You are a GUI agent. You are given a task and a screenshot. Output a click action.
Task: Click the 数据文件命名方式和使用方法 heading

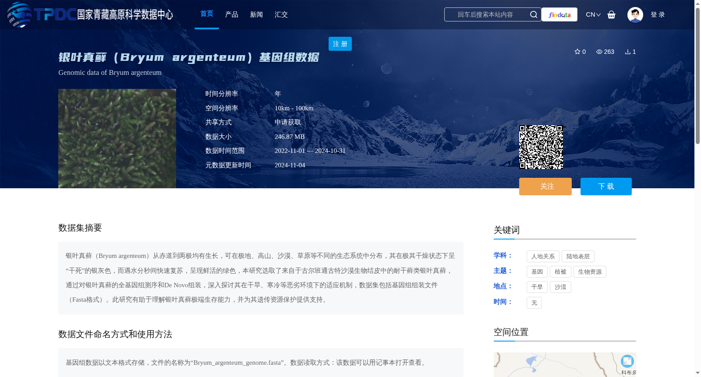tap(115, 334)
